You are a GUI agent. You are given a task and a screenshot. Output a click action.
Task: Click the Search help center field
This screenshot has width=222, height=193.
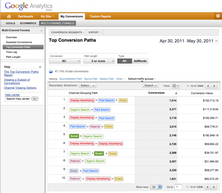pos(17,99)
